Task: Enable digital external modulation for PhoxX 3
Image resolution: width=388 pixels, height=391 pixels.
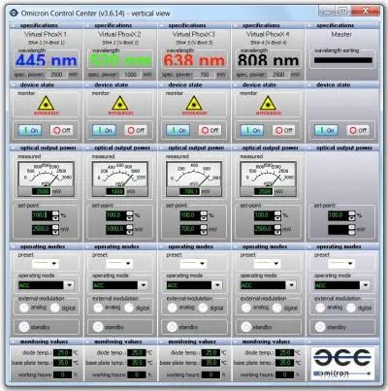Action: (203, 308)
